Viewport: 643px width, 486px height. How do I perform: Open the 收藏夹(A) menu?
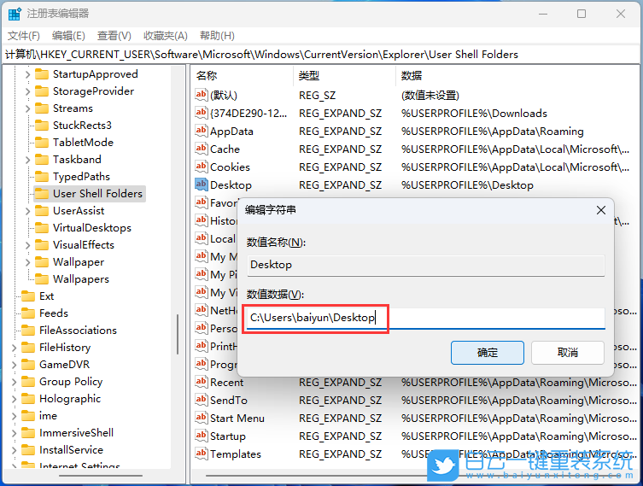tap(166, 36)
